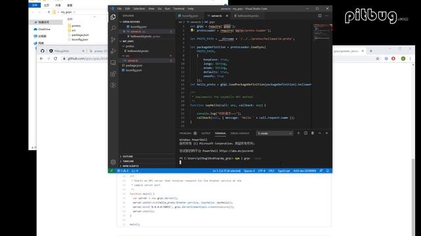This screenshot has height=236, width=421.
Task: Open the Run menu in VS Code
Action: (x=167, y=9)
